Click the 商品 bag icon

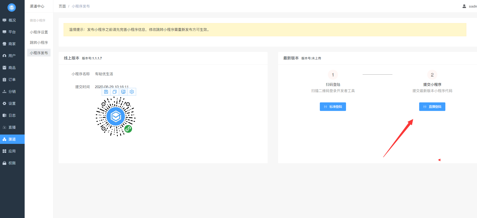coord(4,68)
